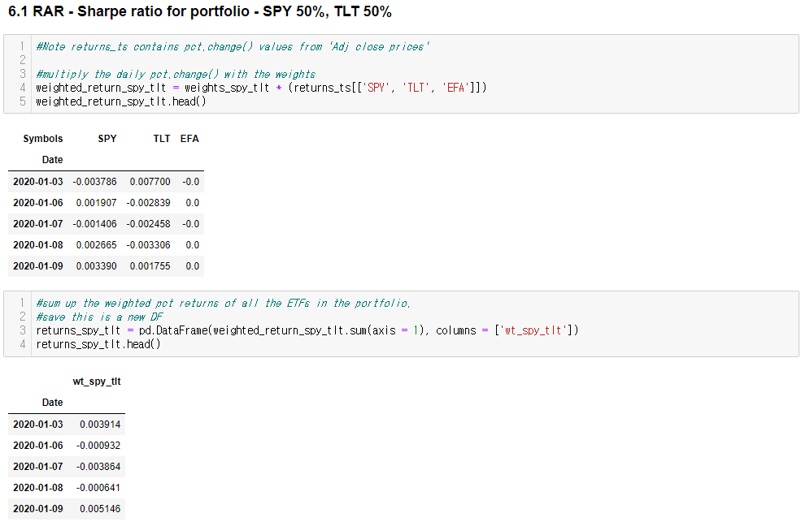
Task: Click code line 'weighted_return_spy_tlt = weights_spy_tlt *'
Action: click(x=261, y=88)
